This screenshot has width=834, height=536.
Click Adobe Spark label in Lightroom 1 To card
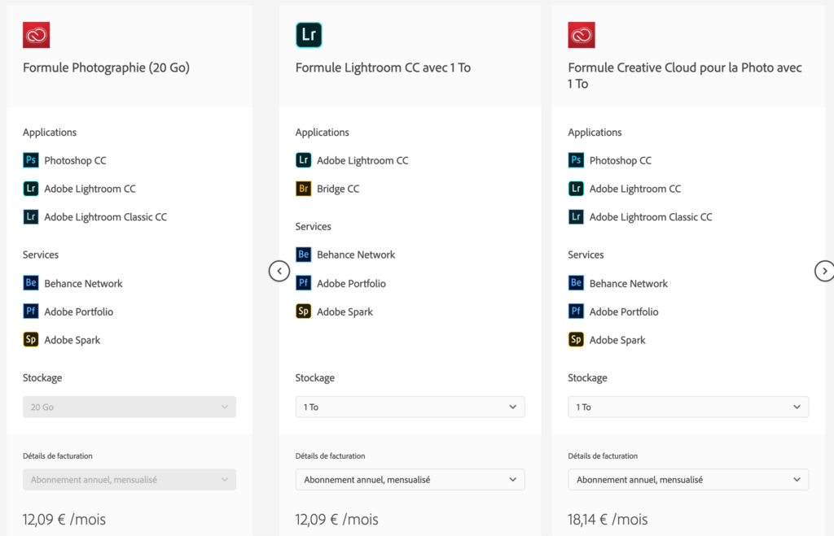[x=345, y=312]
